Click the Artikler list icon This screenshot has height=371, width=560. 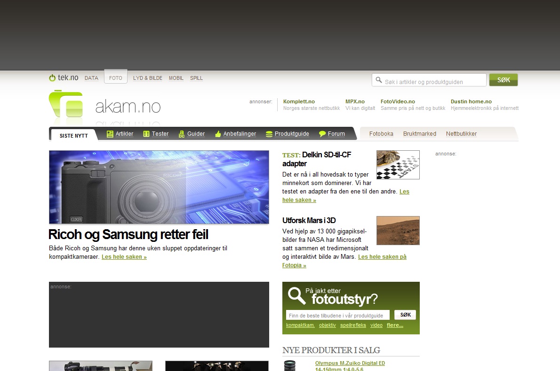point(110,134)
